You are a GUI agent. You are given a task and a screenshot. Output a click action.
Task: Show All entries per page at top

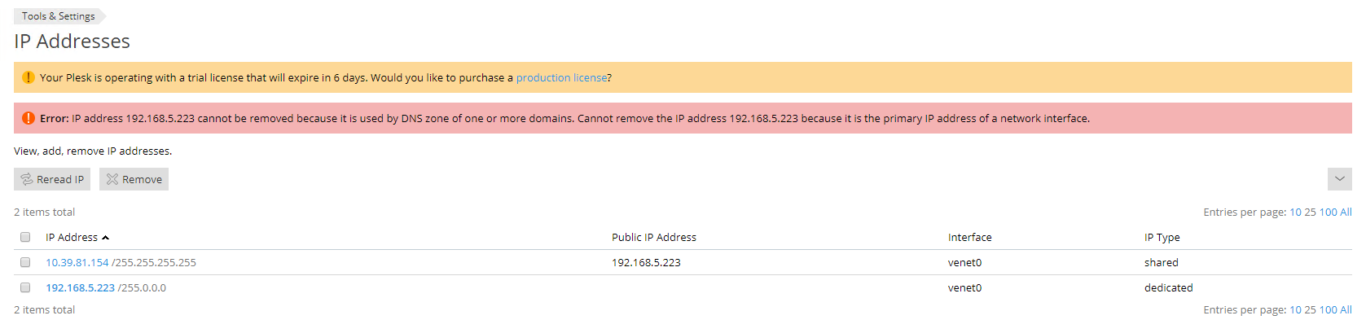(1346, 213)
